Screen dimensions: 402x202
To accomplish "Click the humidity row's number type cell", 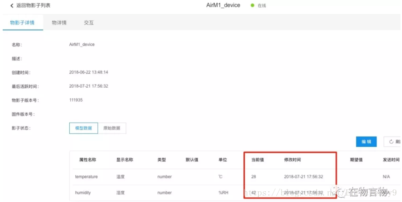I will point(165,193).
